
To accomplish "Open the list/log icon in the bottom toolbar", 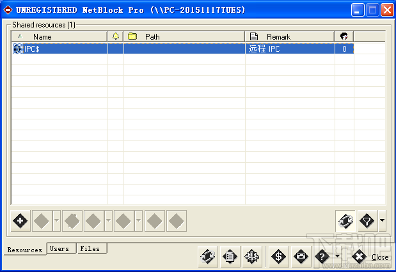I will (230, 257).
